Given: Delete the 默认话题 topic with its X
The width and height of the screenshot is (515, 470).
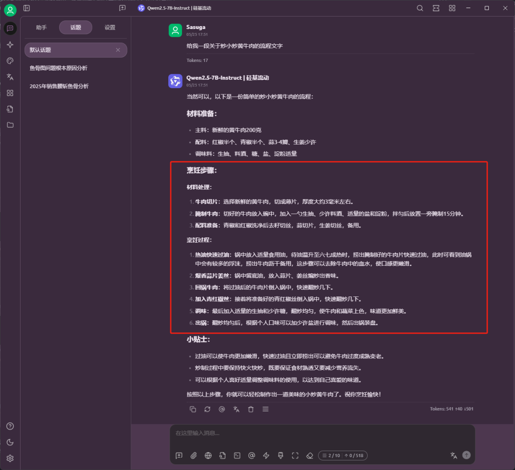Looking at the screenshot, I should pyautogui.click(x=118, y=50).
